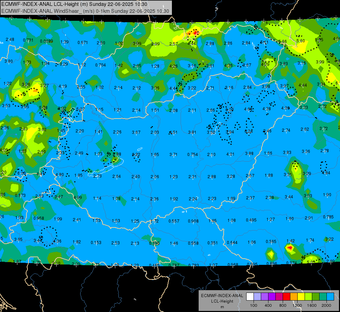This screenshot has width=340, height=312.
Task: Click the yellow legend color swatch
Action: 301,297
